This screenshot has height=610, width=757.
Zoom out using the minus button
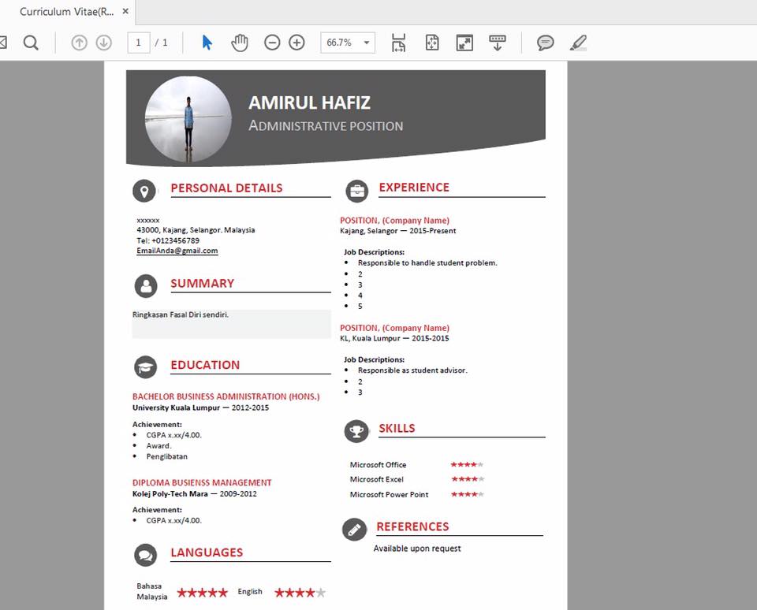click(x=272, y=43)
